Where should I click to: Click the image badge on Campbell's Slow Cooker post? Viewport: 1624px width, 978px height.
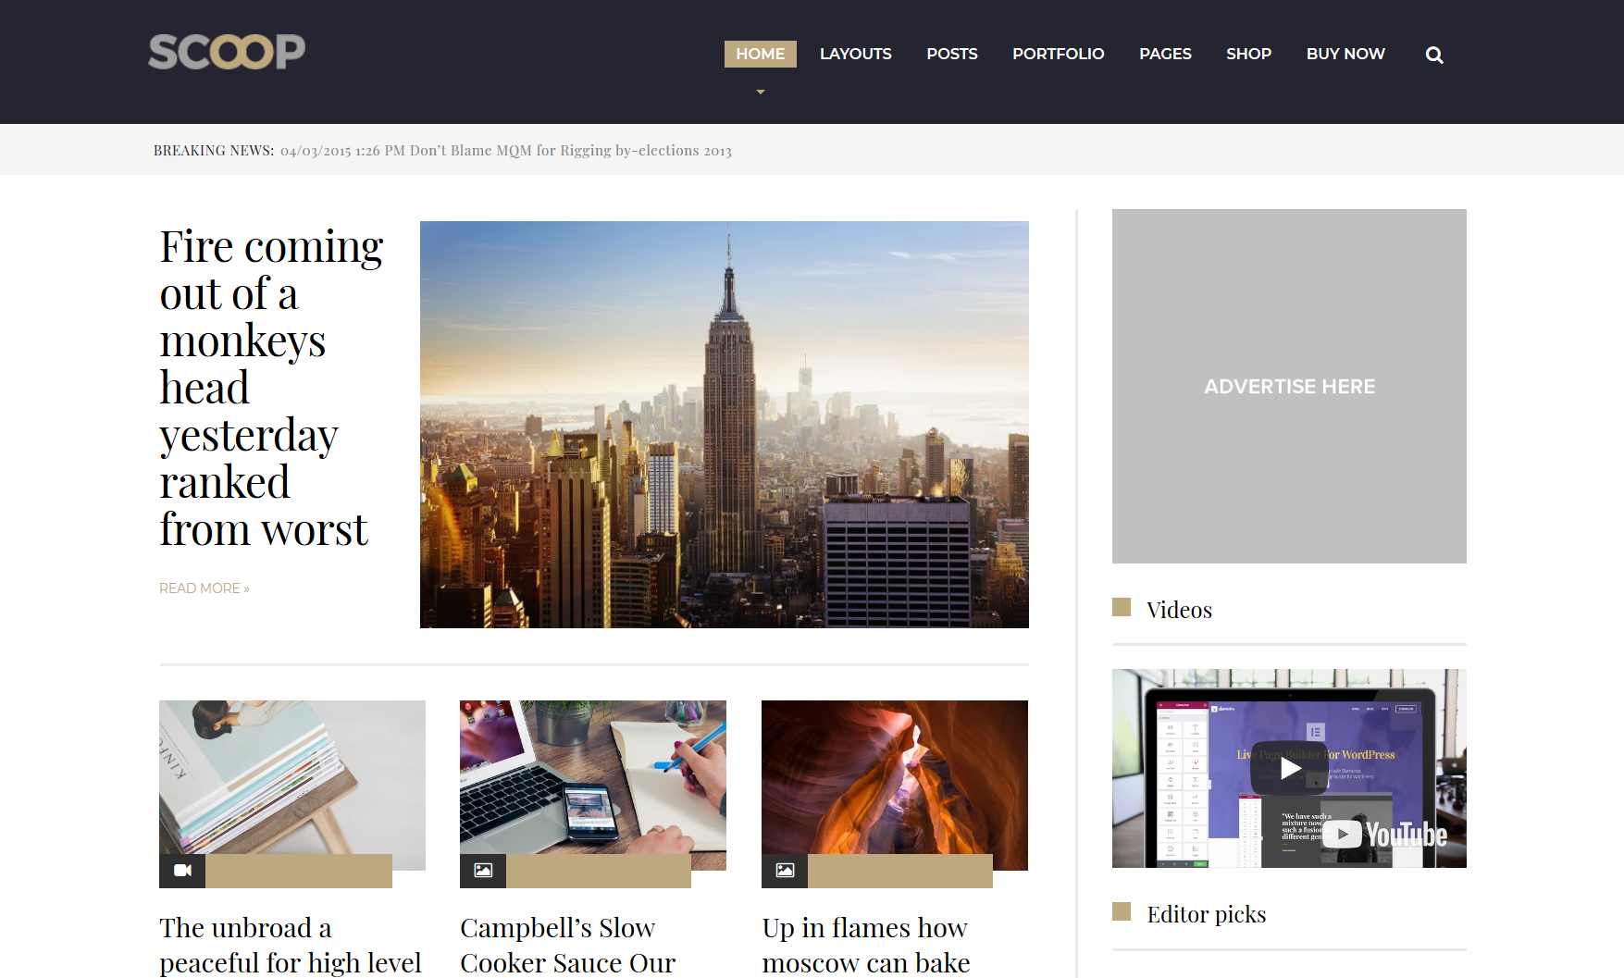(483, 871)
